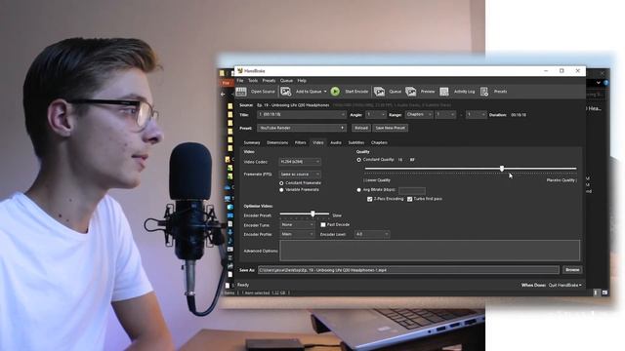Open the Preset YouTube Render dropdown
625x351 pixels.
[x=302, y=128]
